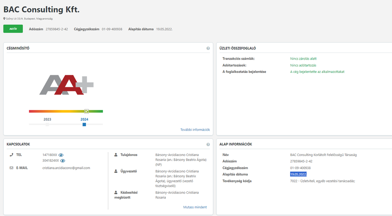Click the person icon beside Kézbesítési megbízott
Viewport: 392px width, 216px height.
[116, 192]
